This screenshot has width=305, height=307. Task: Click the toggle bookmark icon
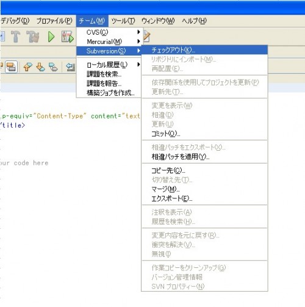[x=53, y=67]
